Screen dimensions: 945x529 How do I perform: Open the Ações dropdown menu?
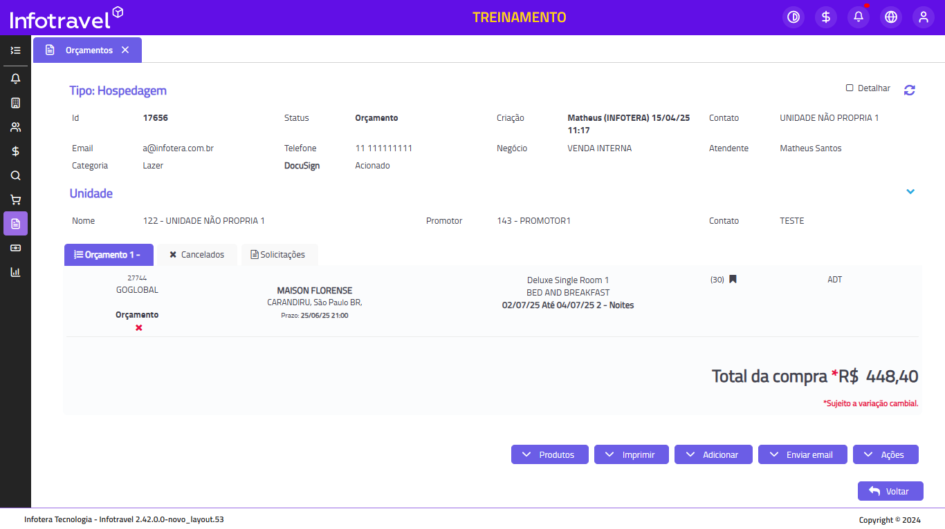point(886,454)
